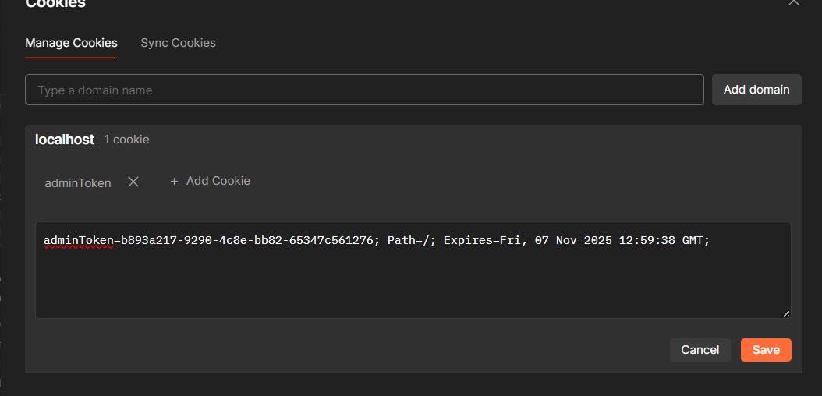Screen dimensions: 822x396
Task: Click the '1 cookie' count label
Action: tap(126, 140)
